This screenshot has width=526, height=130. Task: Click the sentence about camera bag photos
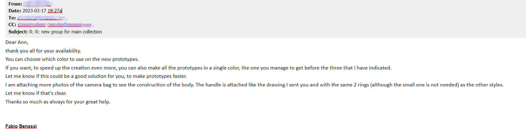254,85
